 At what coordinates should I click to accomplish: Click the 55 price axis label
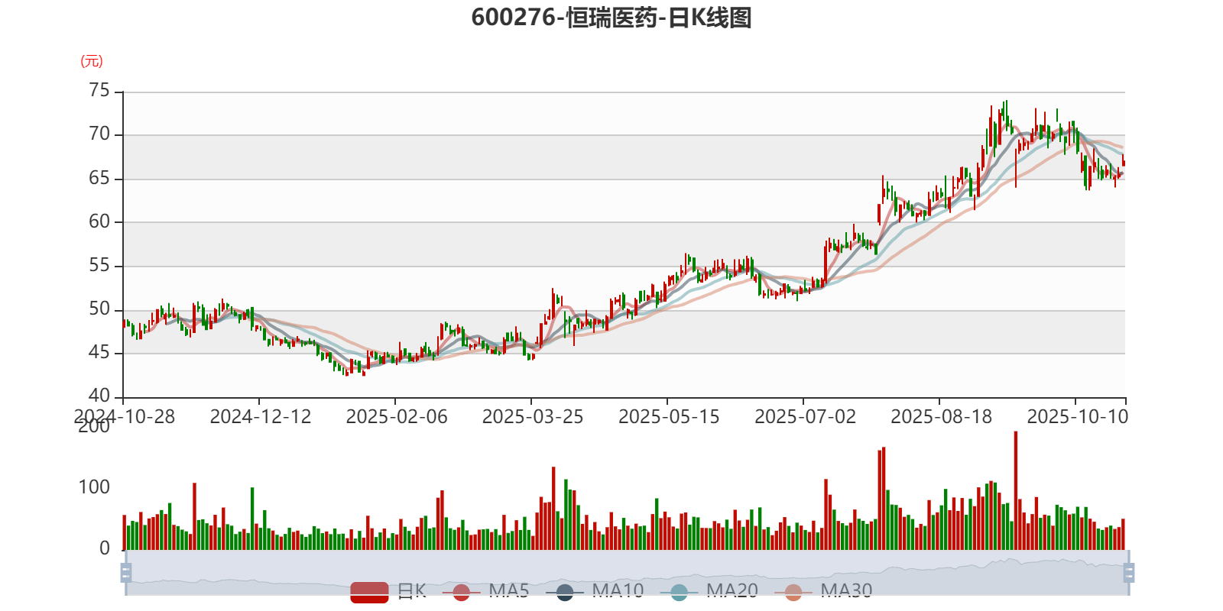(x=99, y=266)
